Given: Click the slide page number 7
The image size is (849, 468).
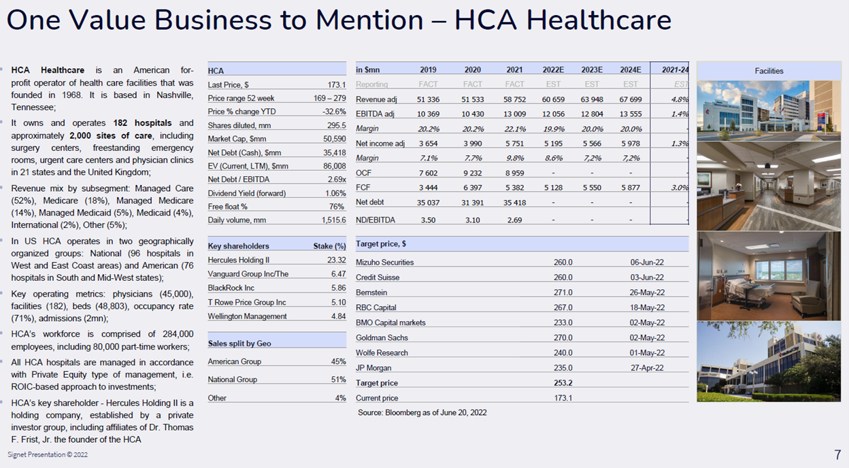Looking at the screenshot, I should pyautogui.click(x=837, y=455).
